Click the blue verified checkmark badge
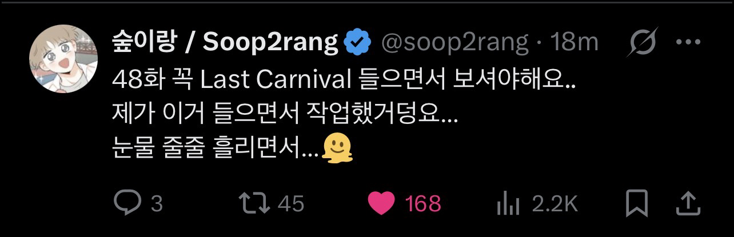Viewport: 734px width, 237px height. click(x=358, y=43)
